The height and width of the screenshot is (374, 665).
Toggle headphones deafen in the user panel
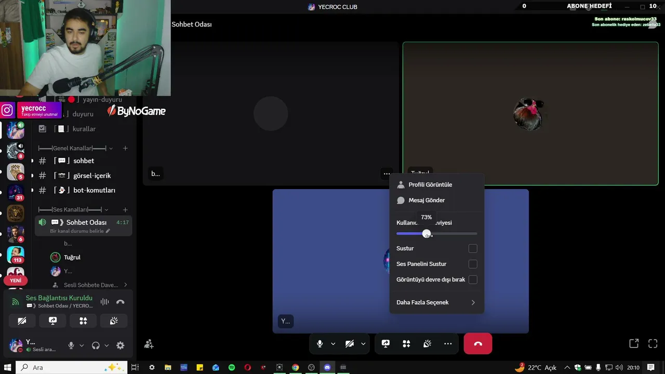coord(96,345)
